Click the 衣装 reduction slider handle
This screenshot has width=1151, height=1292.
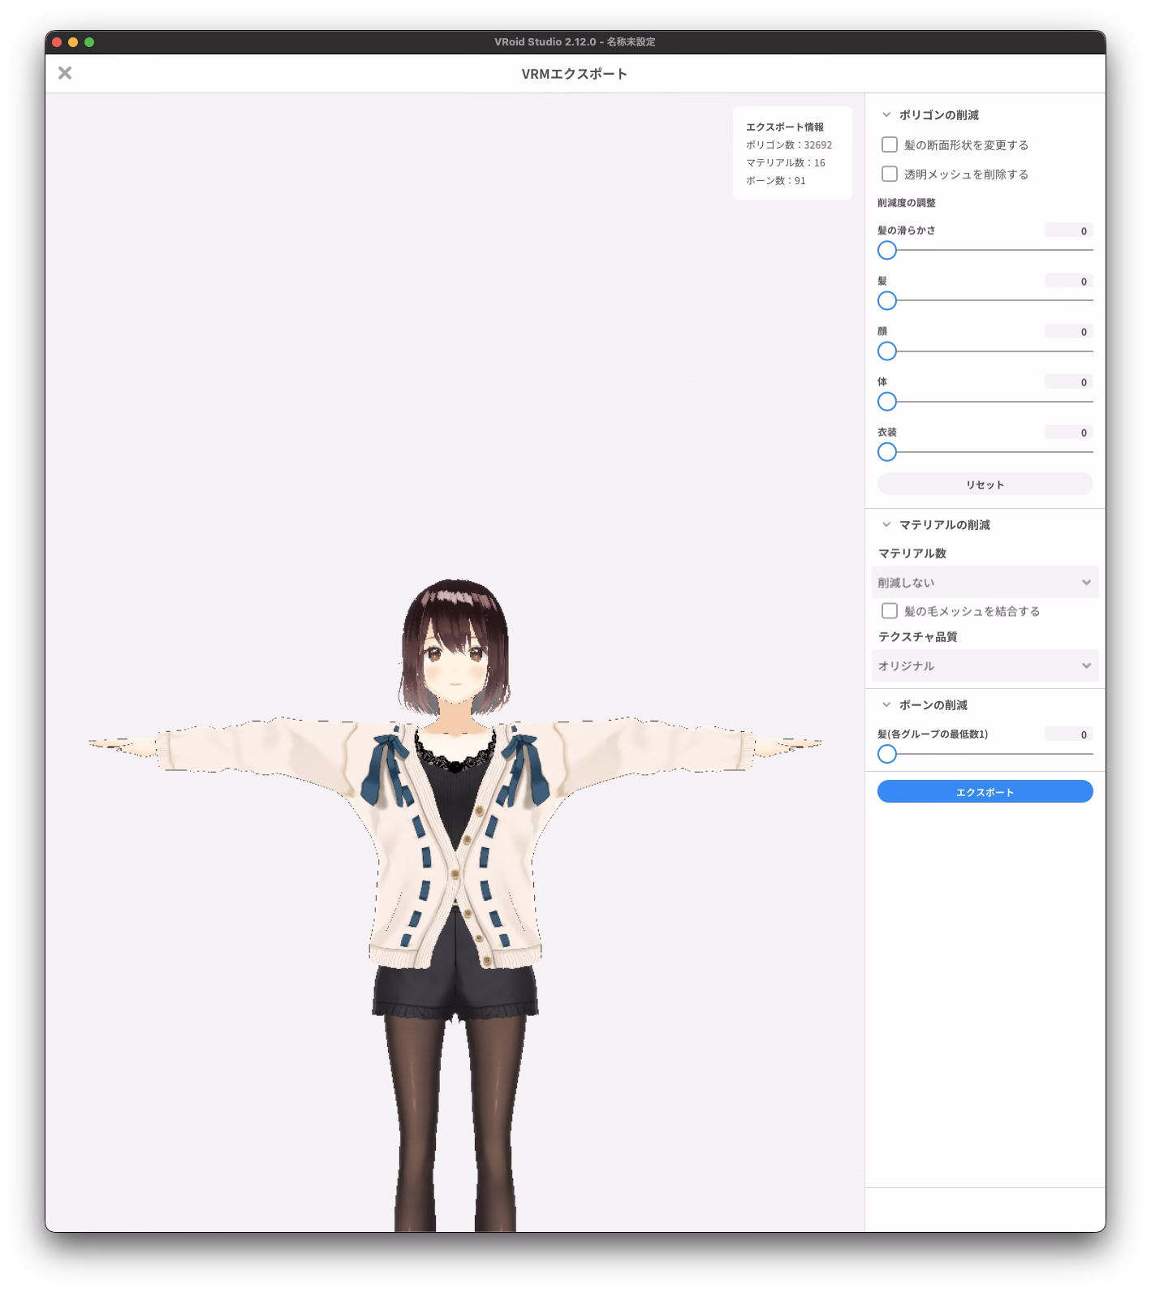pyautogui.click(x=887, y=452)
